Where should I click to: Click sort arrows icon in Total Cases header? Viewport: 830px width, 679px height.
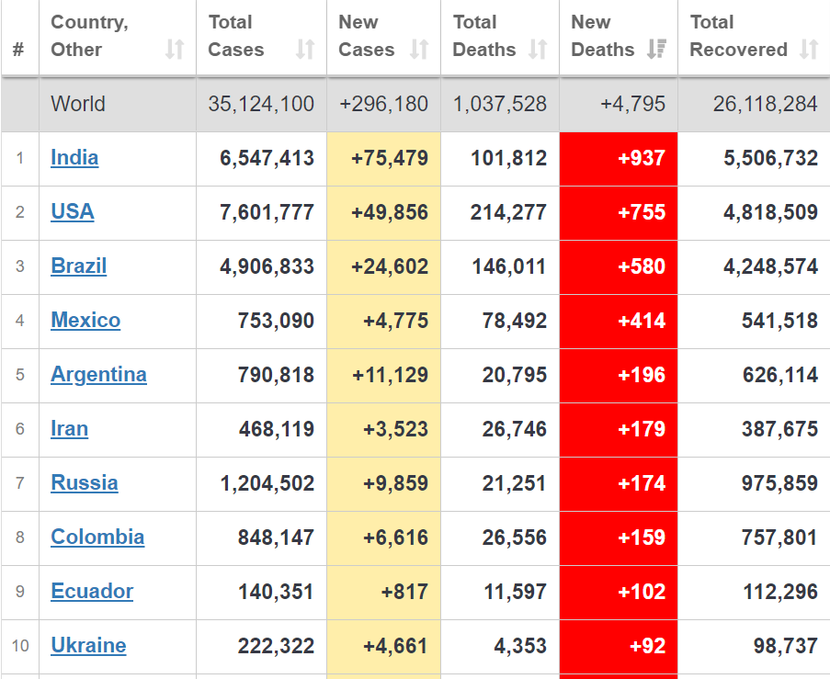(x=305, y=50)
